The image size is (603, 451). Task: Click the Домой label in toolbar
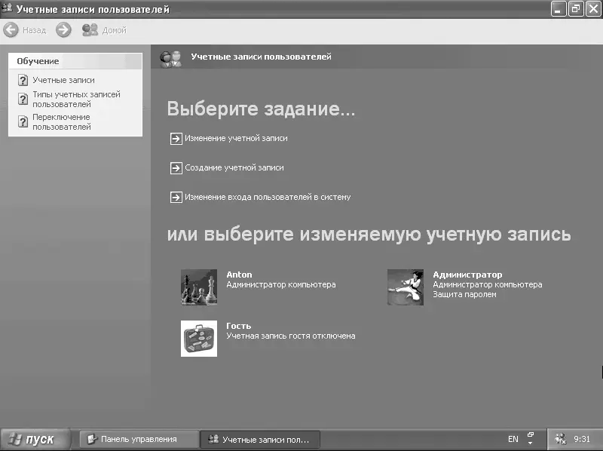[115, 30]
